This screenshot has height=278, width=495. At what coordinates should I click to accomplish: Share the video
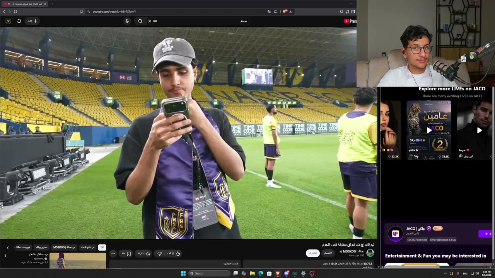coord(144,254)
